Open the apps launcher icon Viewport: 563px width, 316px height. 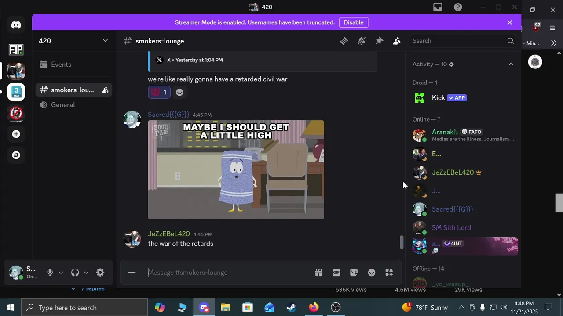389,273
